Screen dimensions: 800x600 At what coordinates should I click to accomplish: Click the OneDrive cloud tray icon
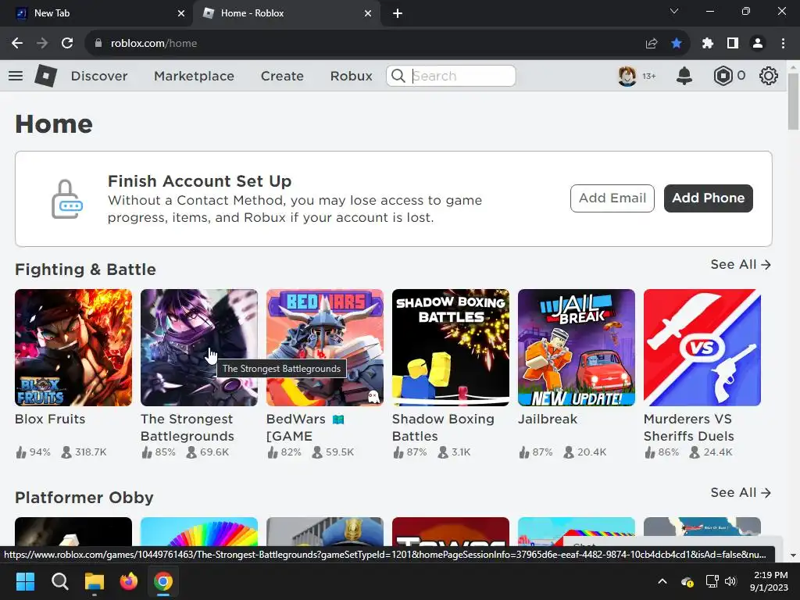click(x=687, y=581)
